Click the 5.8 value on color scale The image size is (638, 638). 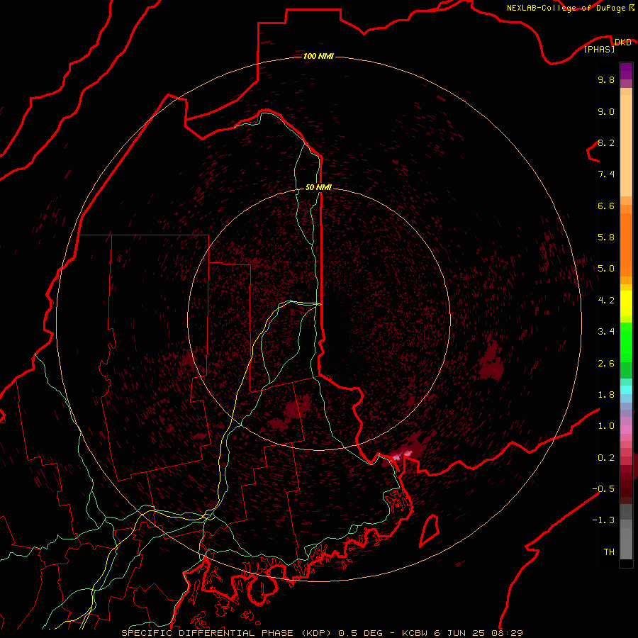click(606, 237)
